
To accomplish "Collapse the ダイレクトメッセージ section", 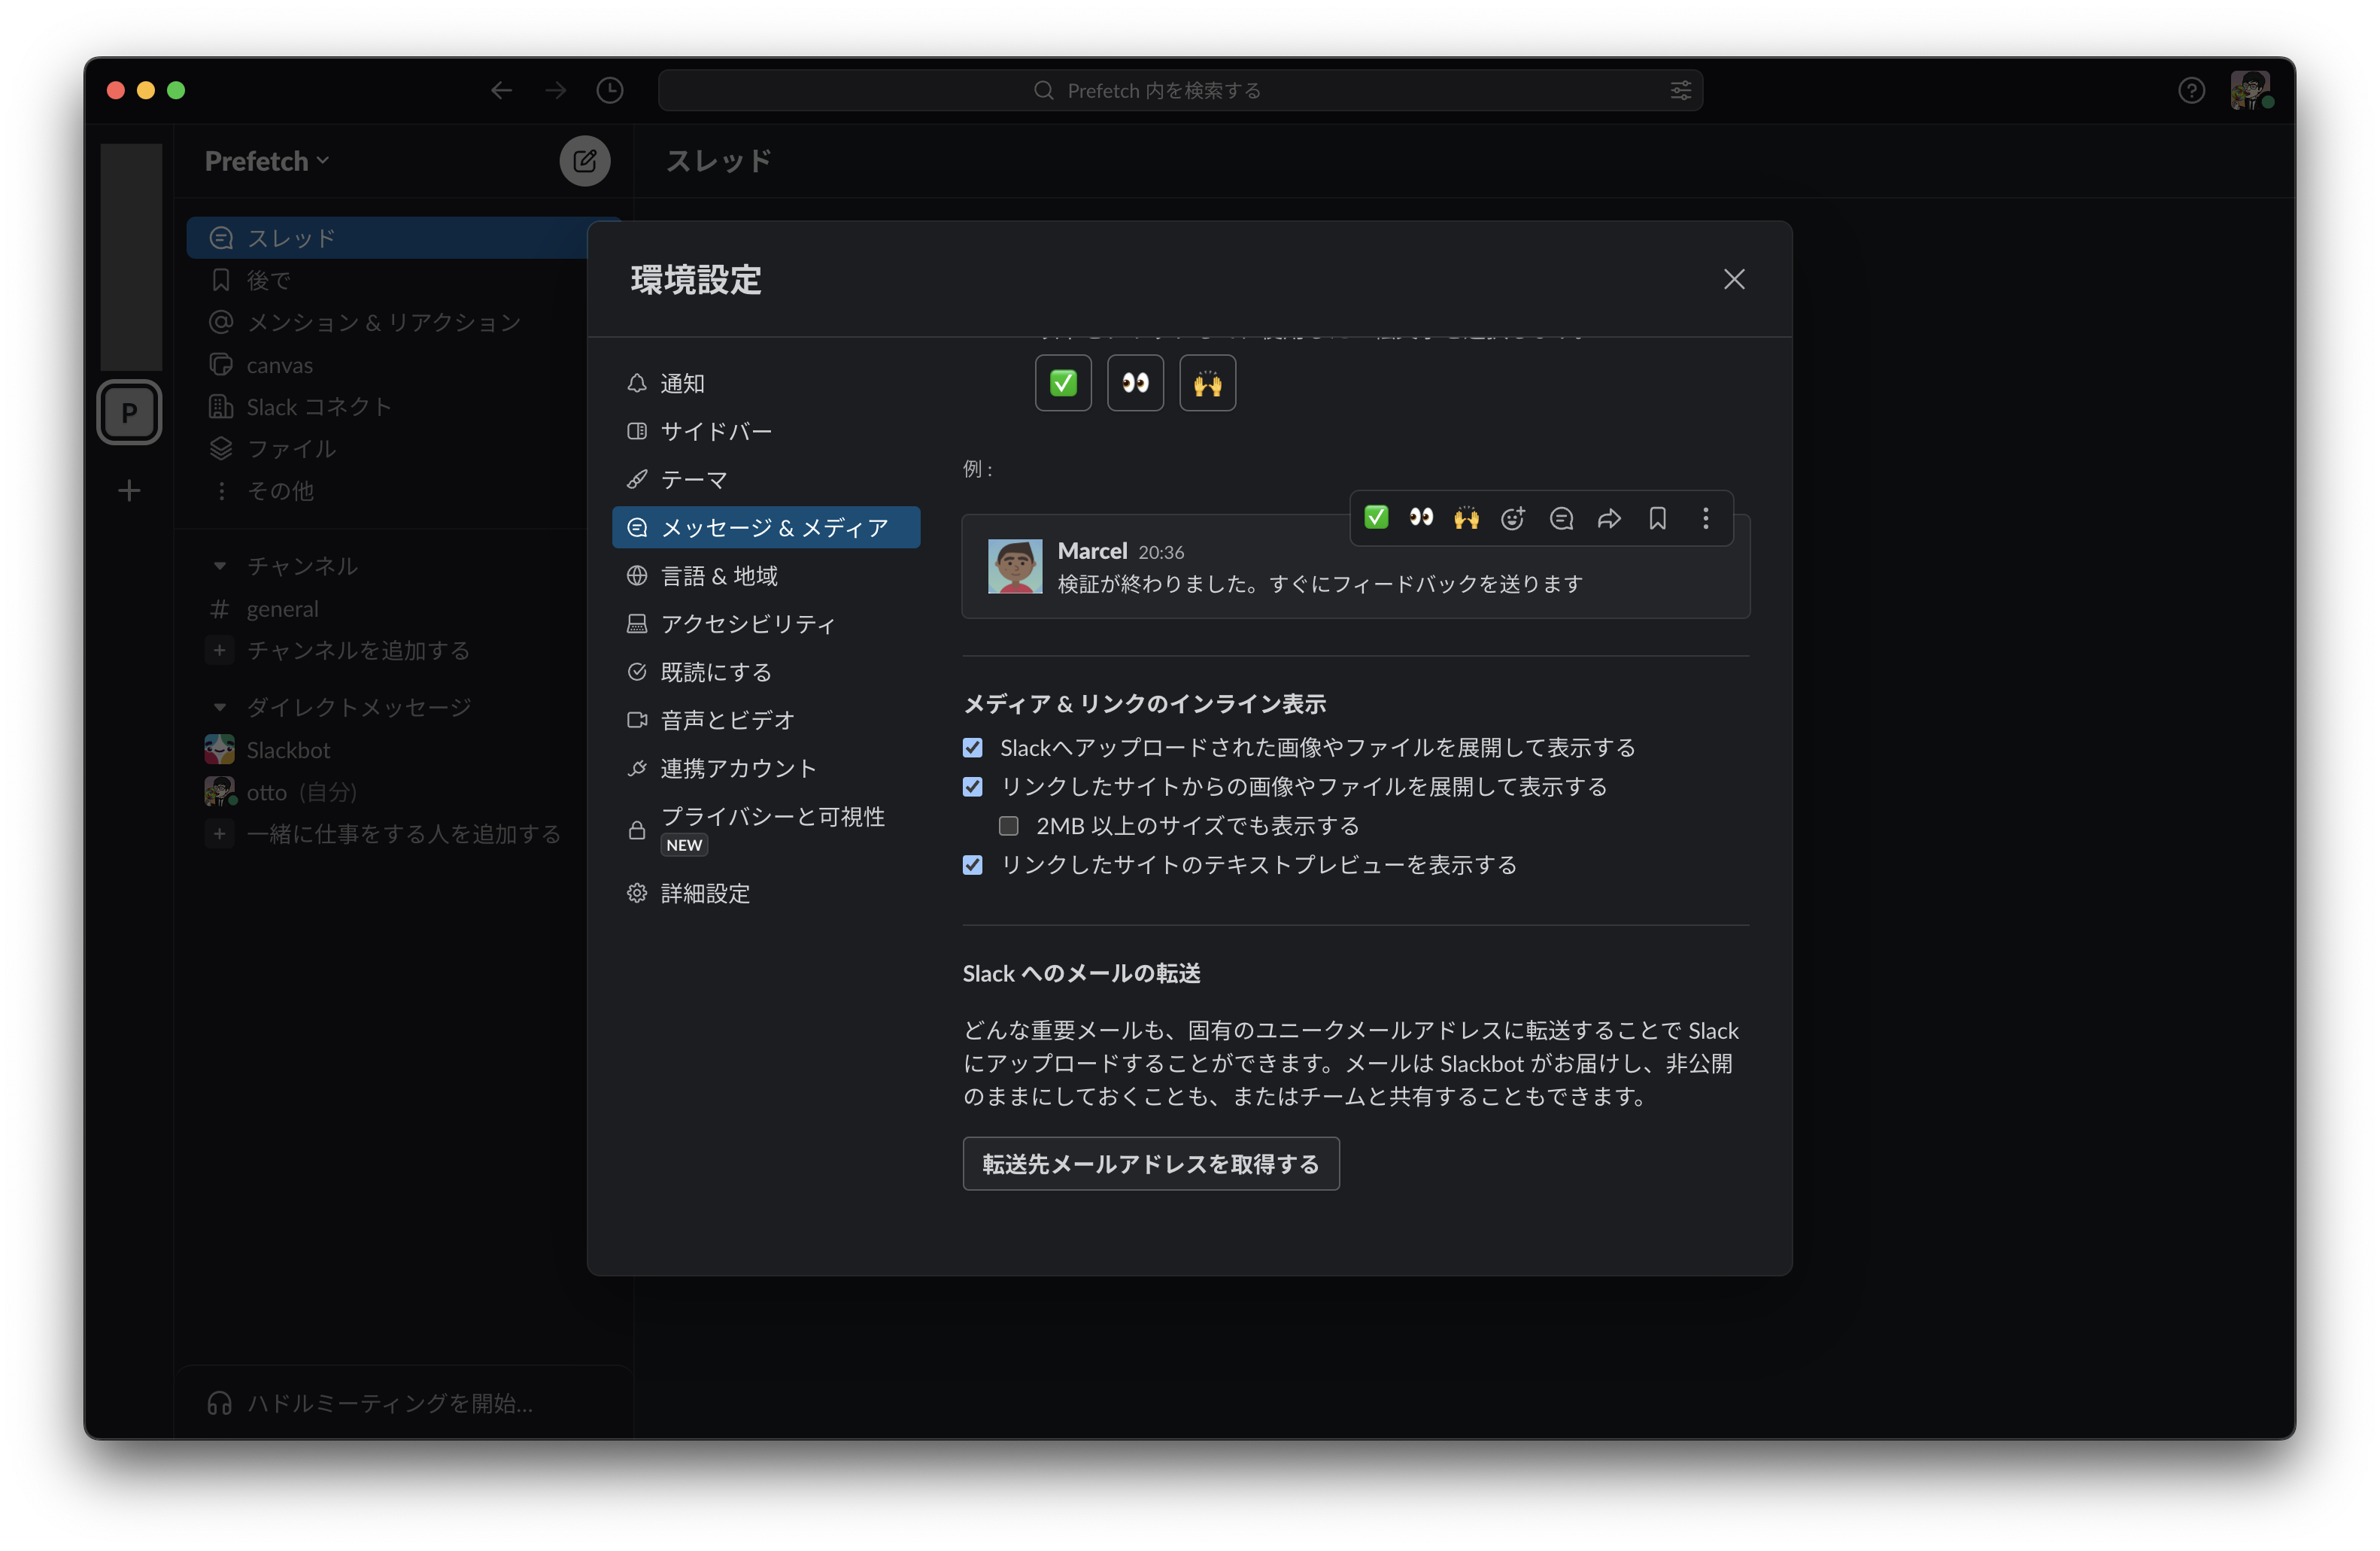I will [x=220, y=708].
